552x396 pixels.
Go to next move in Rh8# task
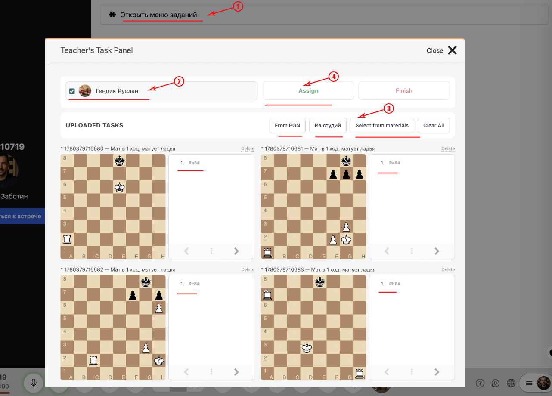pyautogui.click(x=437, y=372)
